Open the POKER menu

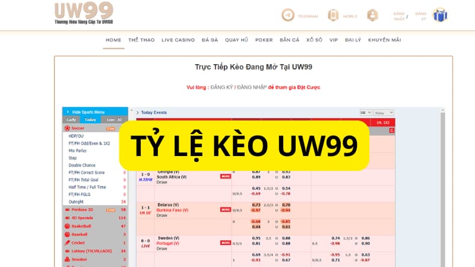[x=264, y=40]
